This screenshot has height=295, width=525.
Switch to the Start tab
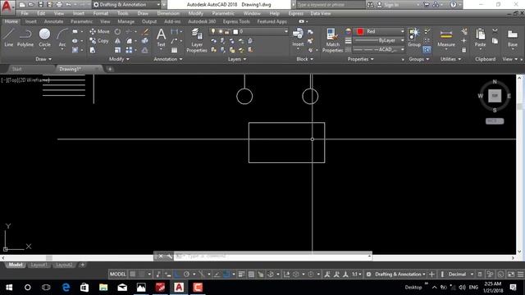[16, 69]
